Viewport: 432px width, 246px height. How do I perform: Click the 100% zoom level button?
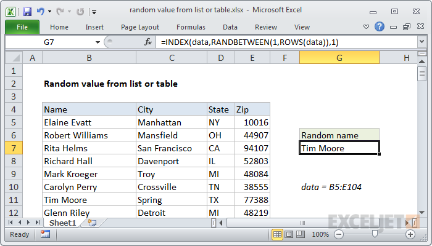[320, 234]
